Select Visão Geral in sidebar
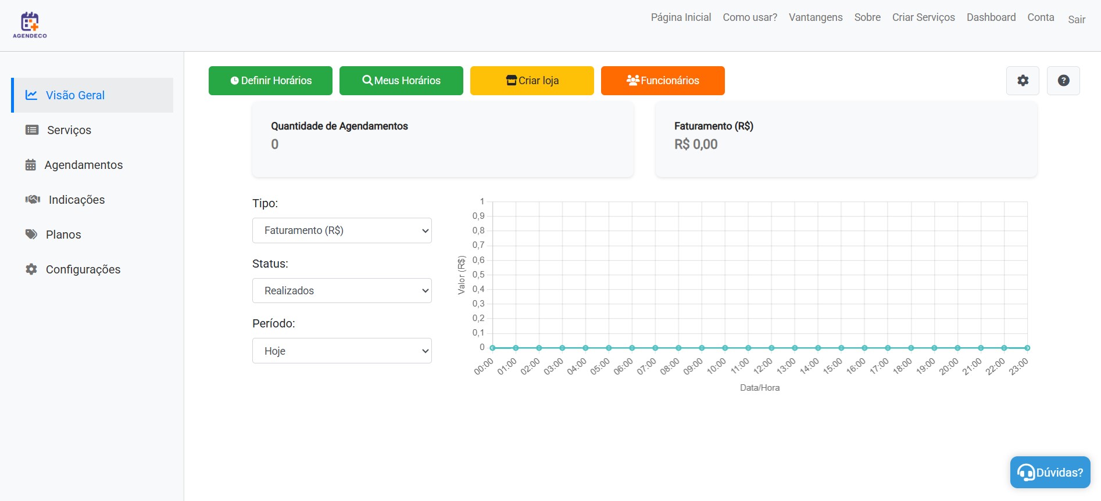This screenshot has width=1101, height=501. pos(92,95)
